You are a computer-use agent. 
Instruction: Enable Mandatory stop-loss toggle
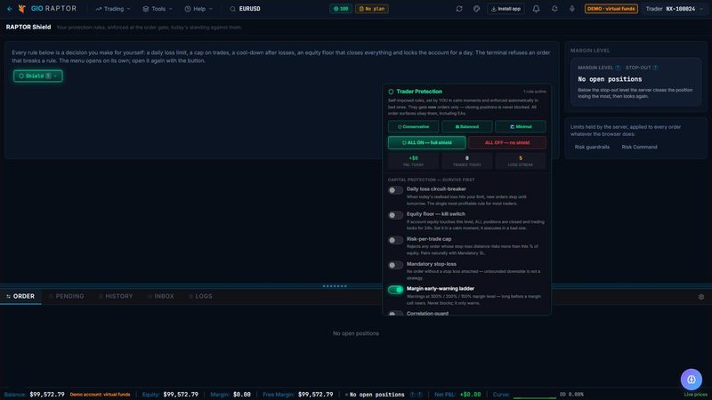(x=395, y=265)
